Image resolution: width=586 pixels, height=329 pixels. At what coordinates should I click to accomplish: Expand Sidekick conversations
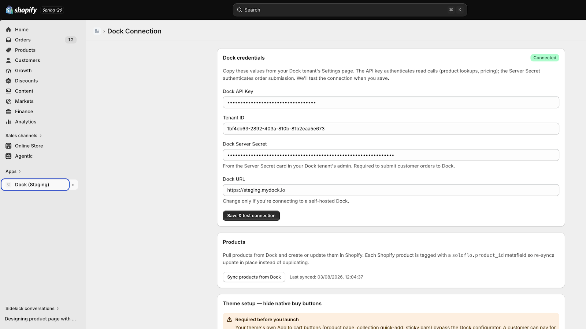click(32, 309)
